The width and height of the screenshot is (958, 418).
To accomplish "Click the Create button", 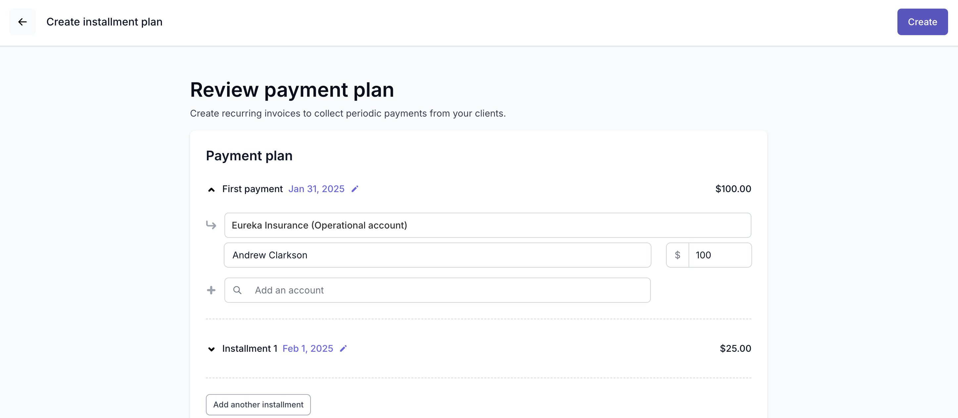I will click(x=922, y=22).
